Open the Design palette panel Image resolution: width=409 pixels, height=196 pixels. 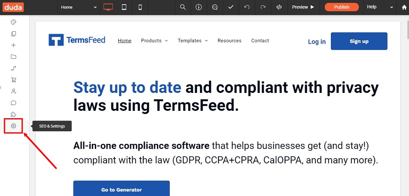pos(13,22)
